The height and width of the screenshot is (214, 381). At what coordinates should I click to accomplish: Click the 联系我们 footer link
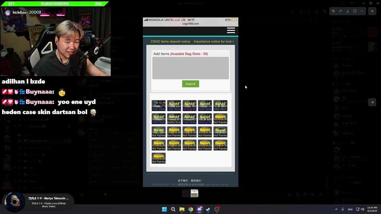[x=196, y=181]
